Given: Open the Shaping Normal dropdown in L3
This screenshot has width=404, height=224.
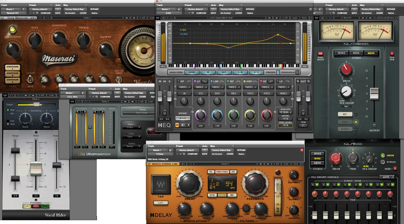Looking at the screenshot, I should point(132,146).
